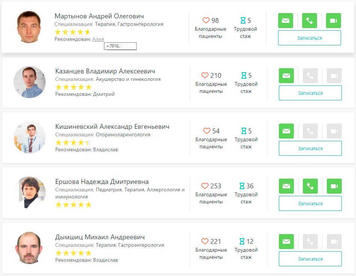Viewport: 356px width, 276px height.
Task: Book an appointment with Казанцев Владимир Алексеевич
Action: [x=310, y=93]
